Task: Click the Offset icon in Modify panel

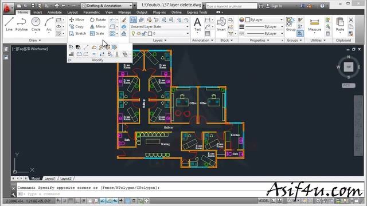Action: [x=124, y=34]
